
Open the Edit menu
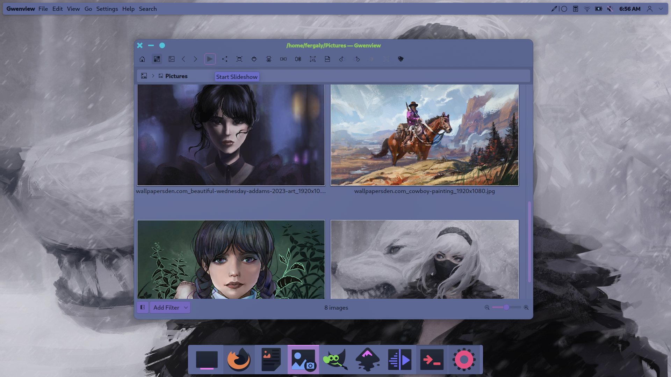[57, 9]
